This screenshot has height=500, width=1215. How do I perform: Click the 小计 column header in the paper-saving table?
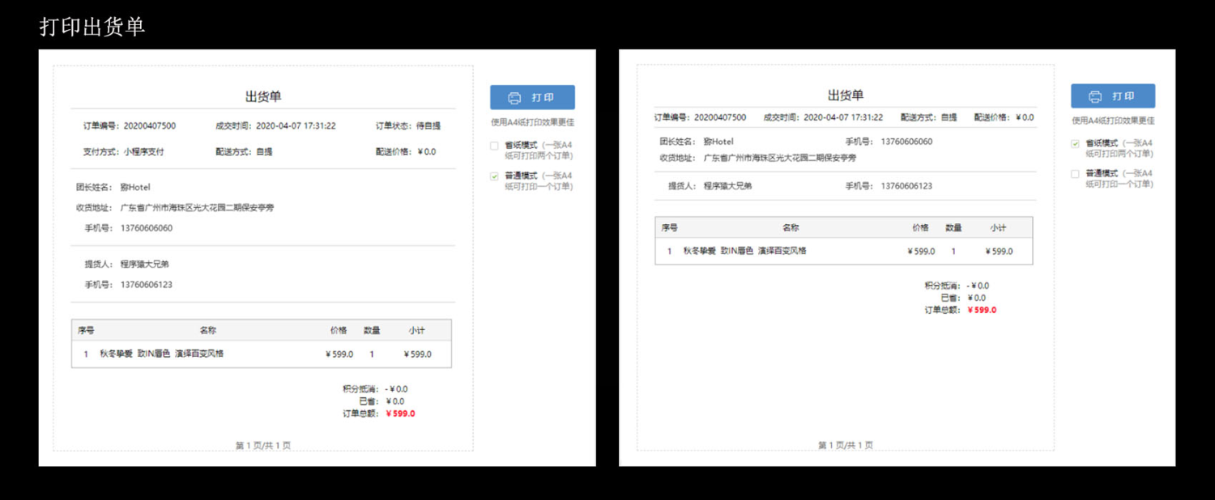coord(998,228)
